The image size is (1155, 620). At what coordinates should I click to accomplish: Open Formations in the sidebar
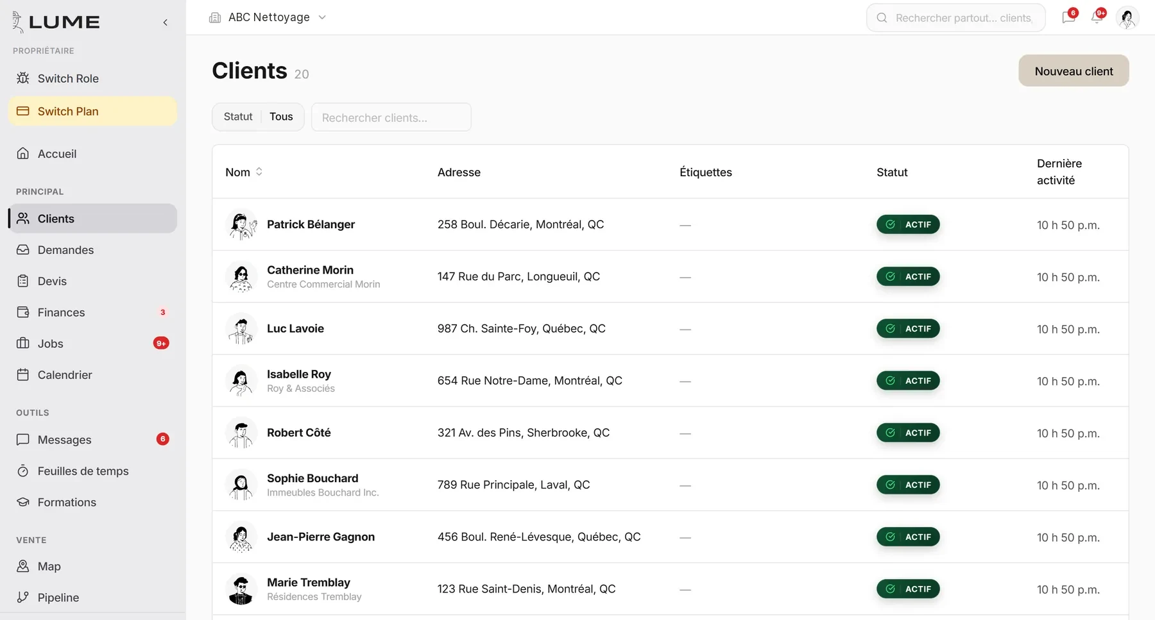coord(92,502)
